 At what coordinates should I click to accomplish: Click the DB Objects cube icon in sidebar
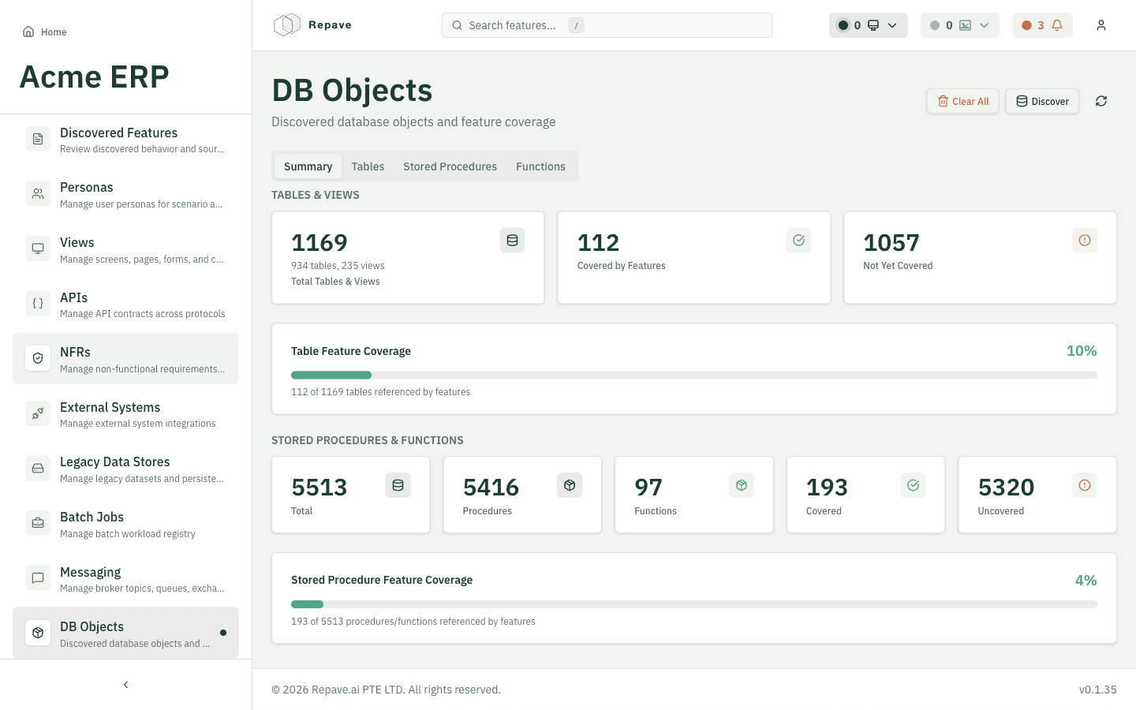click(38, 633)
